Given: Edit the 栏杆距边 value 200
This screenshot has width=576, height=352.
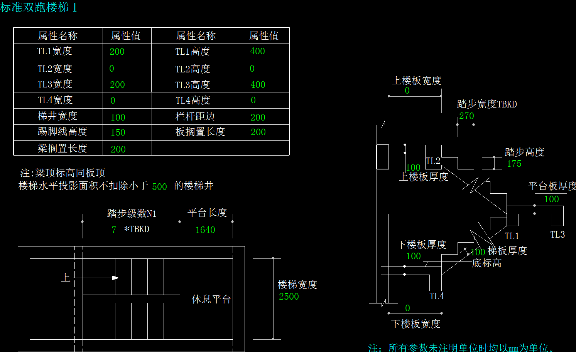Looking at the screenshot, I should pyautogui.click(x=258, y=117).
